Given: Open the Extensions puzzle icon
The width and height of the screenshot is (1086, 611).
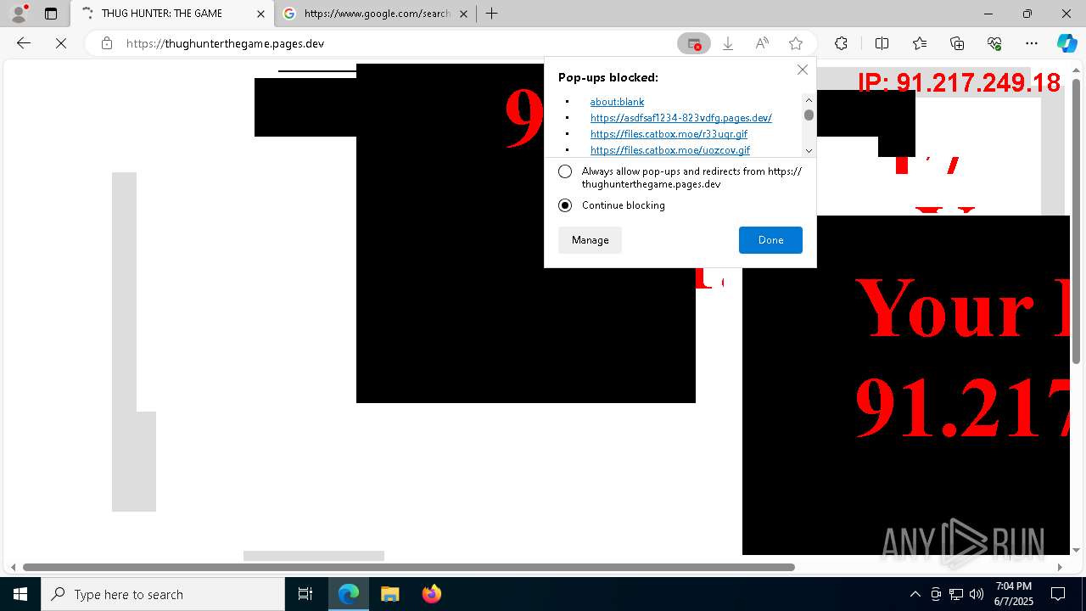Looking at the screenshot, I should (x=841, y=43).
